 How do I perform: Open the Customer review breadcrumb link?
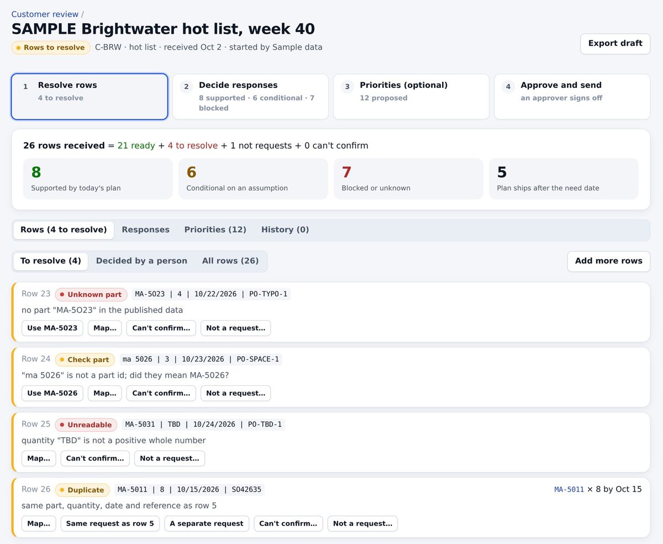click(x=45, y=14)
